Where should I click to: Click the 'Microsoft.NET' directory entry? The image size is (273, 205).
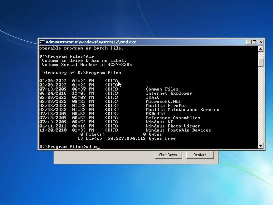(163, 101)
